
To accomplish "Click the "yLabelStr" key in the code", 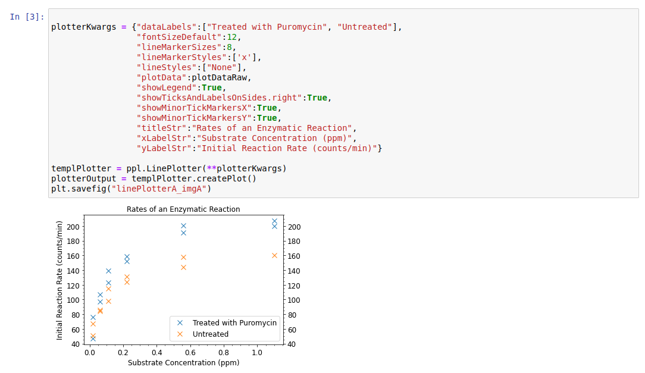I will pyautogui.click(x=164, y=149).
